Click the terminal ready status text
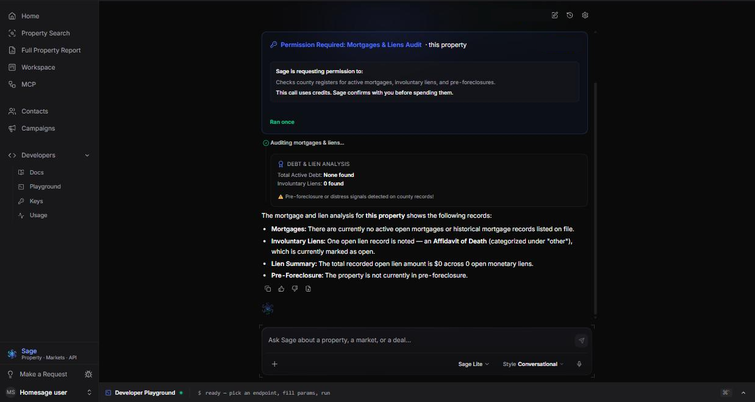 [x=264, y=393]
